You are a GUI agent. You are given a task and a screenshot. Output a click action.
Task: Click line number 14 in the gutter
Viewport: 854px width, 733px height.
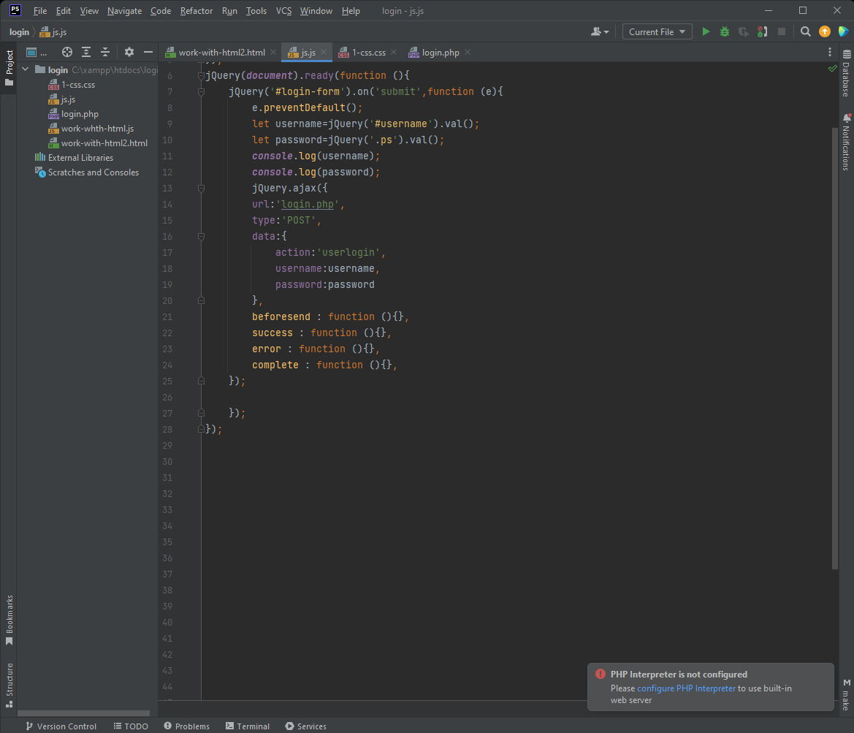click(167, 205)
